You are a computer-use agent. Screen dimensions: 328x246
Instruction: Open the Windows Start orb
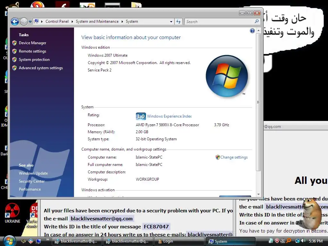(x=9, y=241)
